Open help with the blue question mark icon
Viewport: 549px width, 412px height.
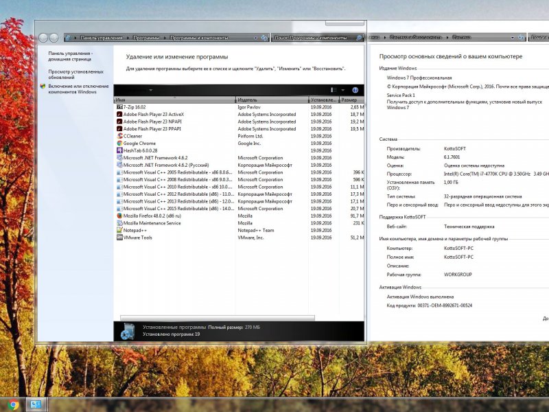pyautogui.click(x=355, y=90)
